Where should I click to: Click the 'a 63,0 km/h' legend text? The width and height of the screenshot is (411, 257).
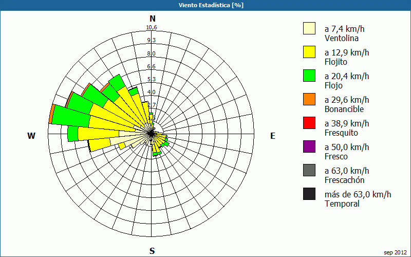tap(347, 171)
